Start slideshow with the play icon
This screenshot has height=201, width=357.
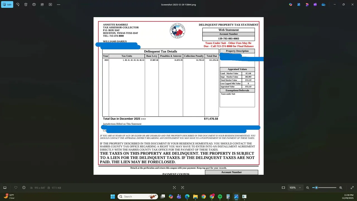point(50,4)
